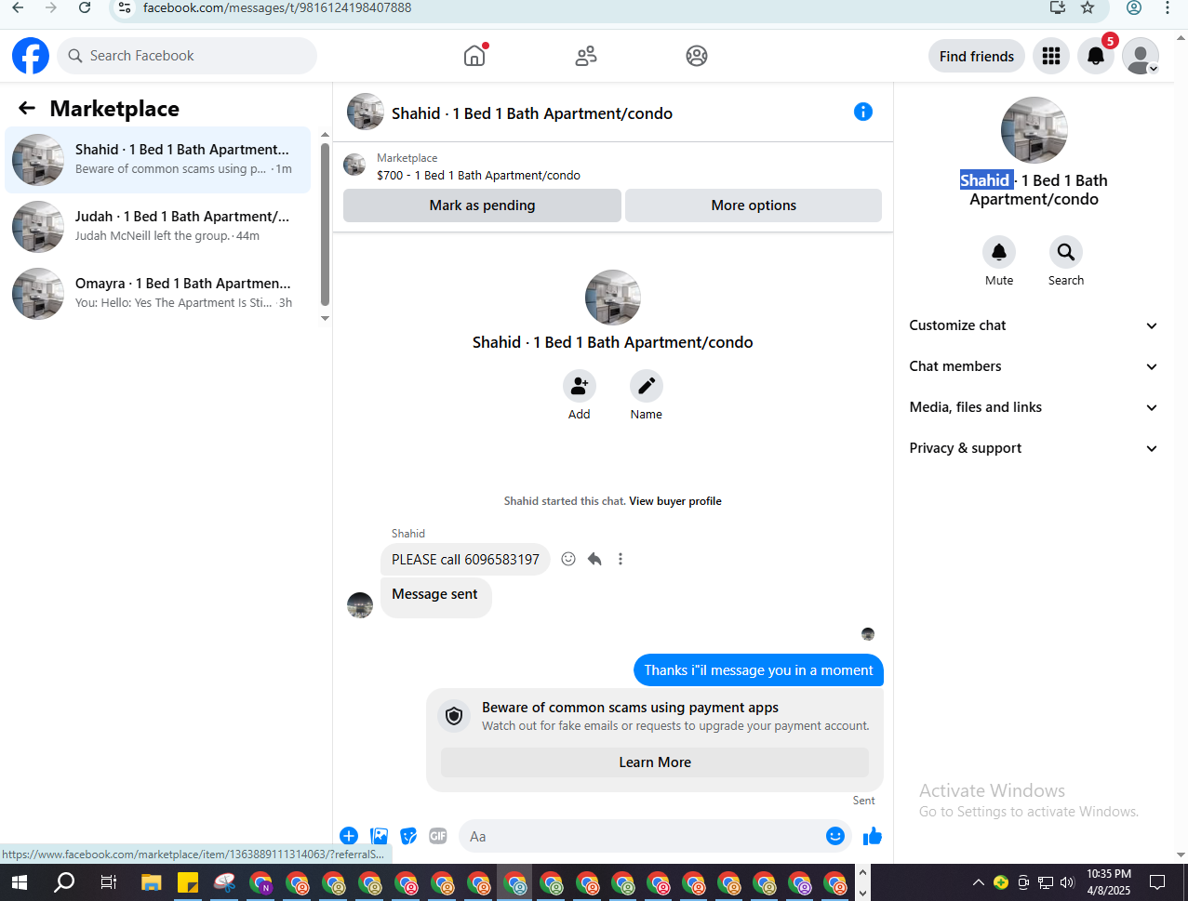Choose a GIF from the composer

[438, 836]
